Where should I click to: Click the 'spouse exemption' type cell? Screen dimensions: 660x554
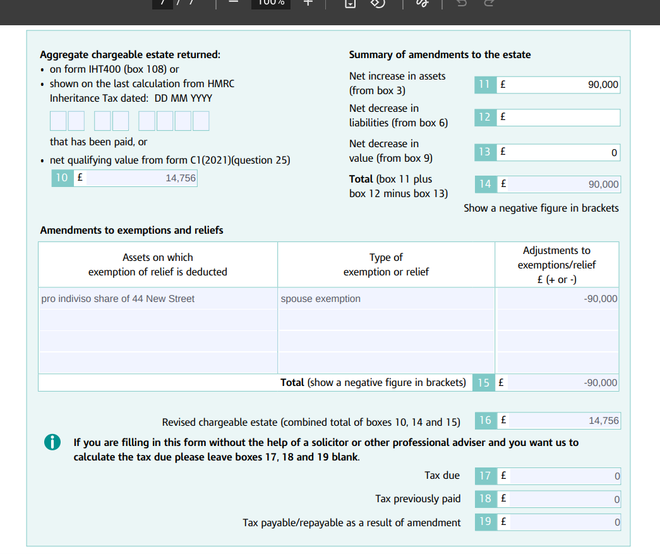point(385,299)
